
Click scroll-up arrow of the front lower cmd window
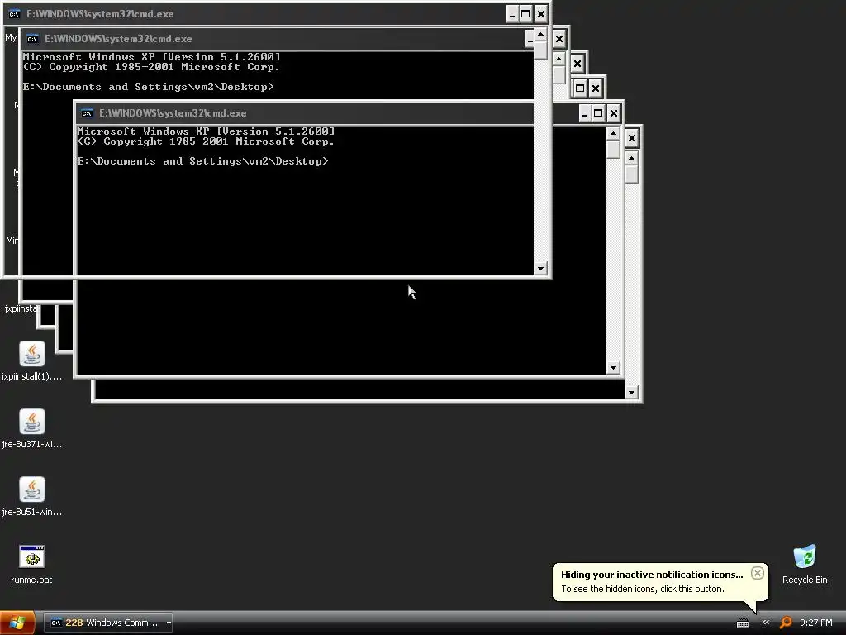point(613,133)
